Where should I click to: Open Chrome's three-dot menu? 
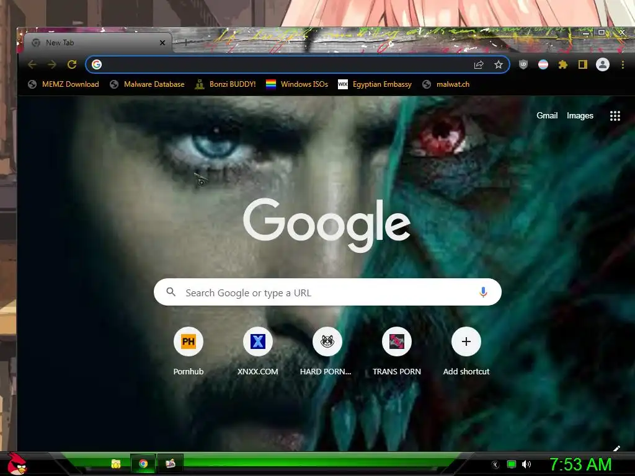tap(623, 64)
